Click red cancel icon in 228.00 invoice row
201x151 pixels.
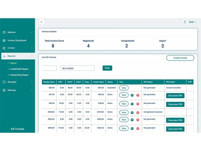(x=138, y=104)
